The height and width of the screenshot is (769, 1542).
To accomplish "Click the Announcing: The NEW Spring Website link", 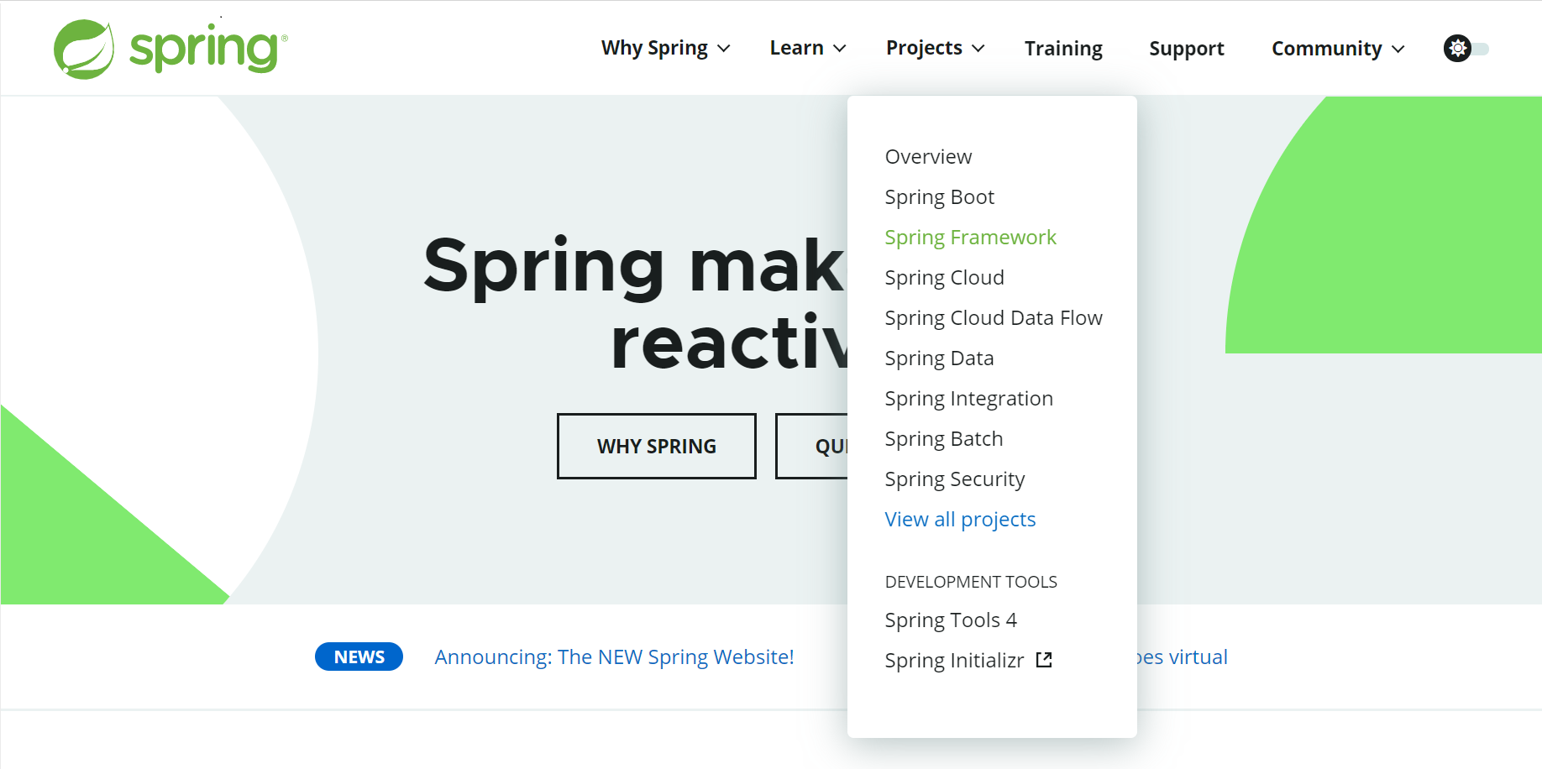I will pos(614,657).
